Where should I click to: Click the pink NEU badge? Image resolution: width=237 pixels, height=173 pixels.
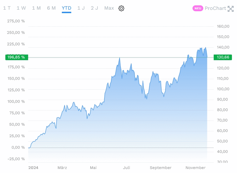[x=198, y=8]
